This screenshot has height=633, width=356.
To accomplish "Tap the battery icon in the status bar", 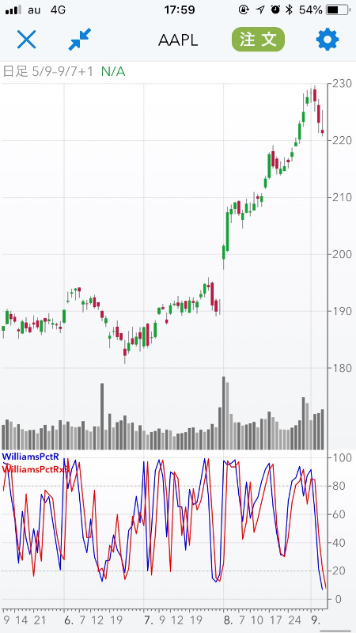I will point(338,9).
